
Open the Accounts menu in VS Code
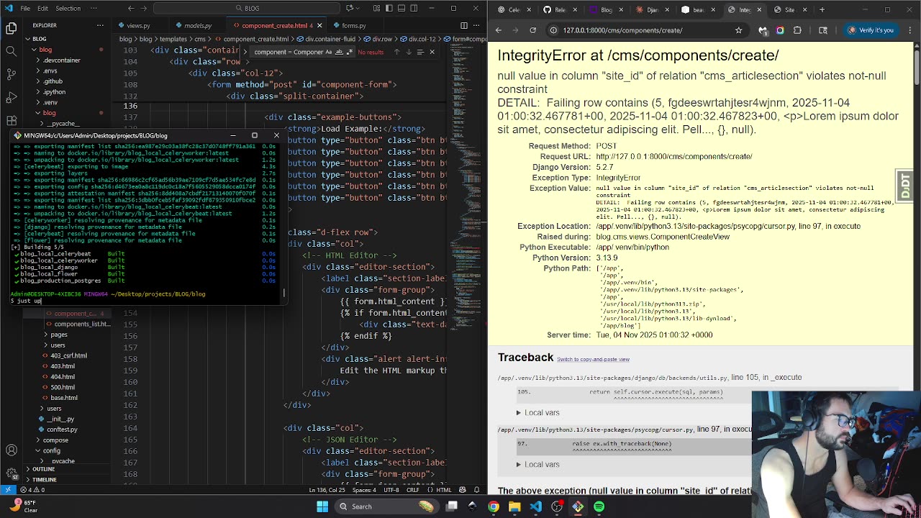pyautogui.click(x=11, y=450)
